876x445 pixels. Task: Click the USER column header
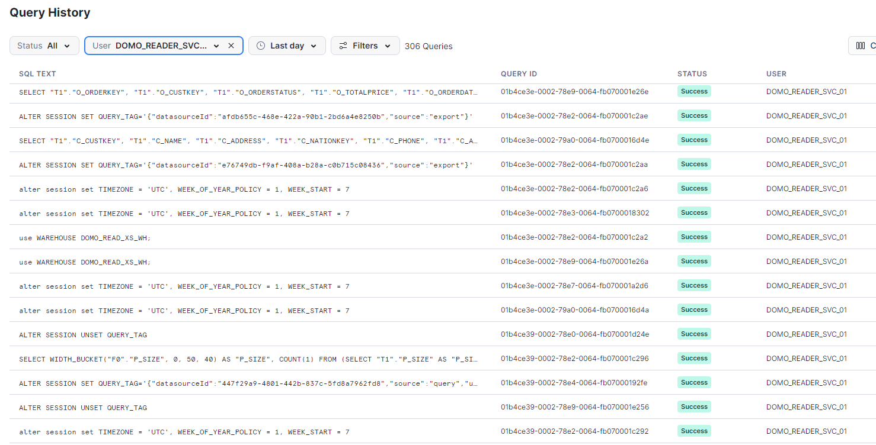coord(776,74)
